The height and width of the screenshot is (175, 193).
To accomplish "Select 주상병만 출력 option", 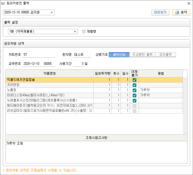I will coord(142,54).
